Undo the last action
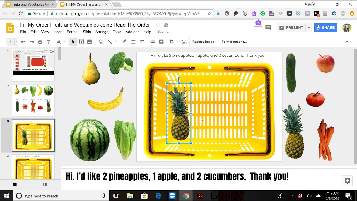Screen dimensions: 357x201 click(x=23, y=42)
